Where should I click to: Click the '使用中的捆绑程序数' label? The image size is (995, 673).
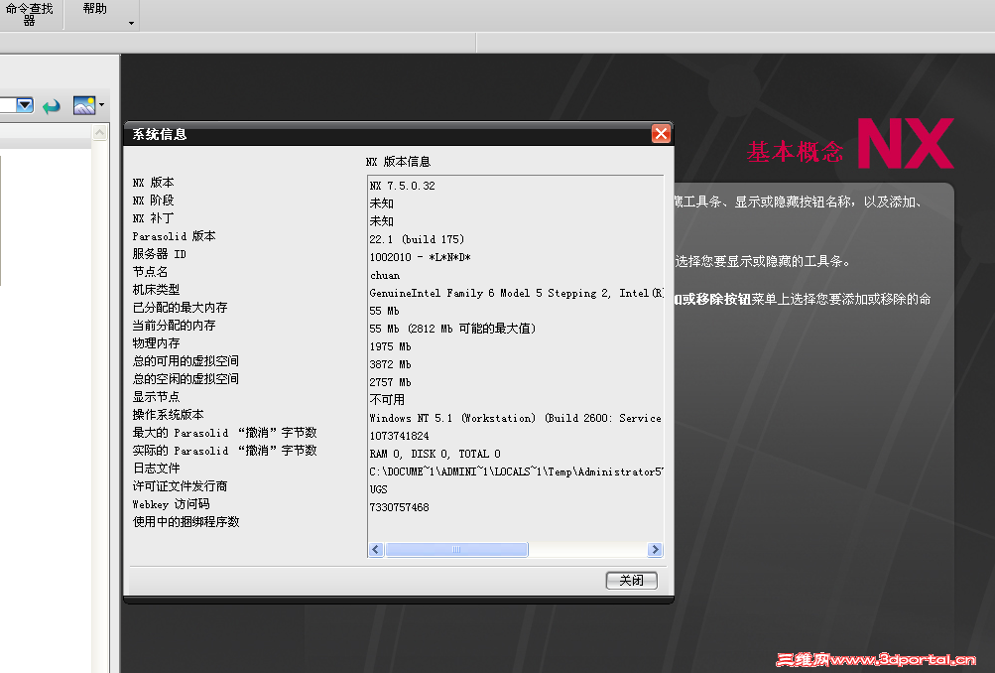coord(186,522)
